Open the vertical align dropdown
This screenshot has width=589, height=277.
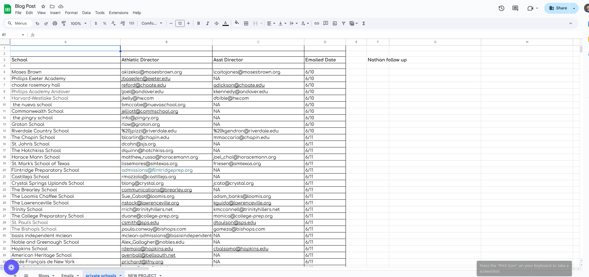(282, 23)
